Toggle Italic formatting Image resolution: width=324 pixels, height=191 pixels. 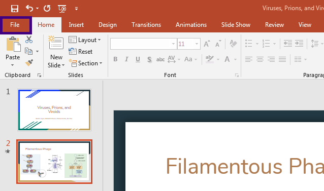pyautogui.click(x=126, y=59)
